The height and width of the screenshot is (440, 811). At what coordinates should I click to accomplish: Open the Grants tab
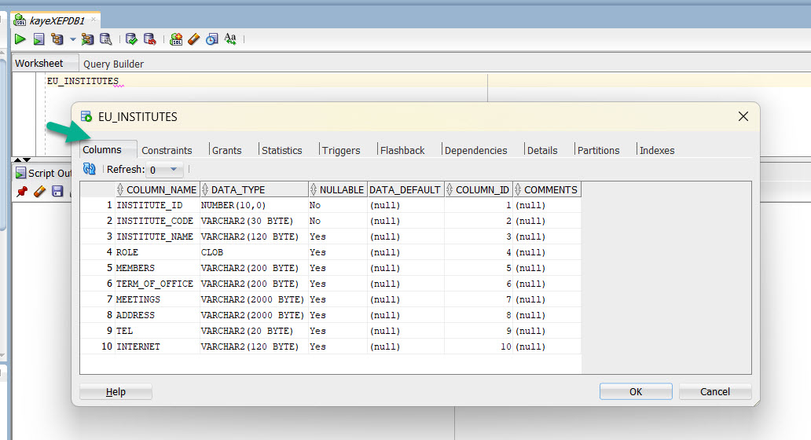point(226,150)
